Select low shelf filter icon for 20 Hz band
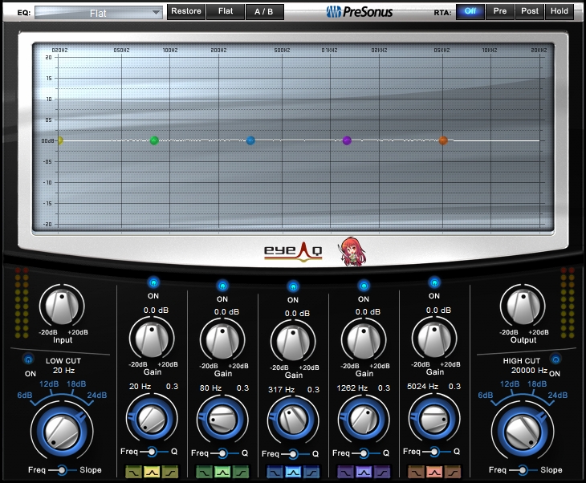The height and width of the screenshot is (483, 586). [x=134, y=472]
